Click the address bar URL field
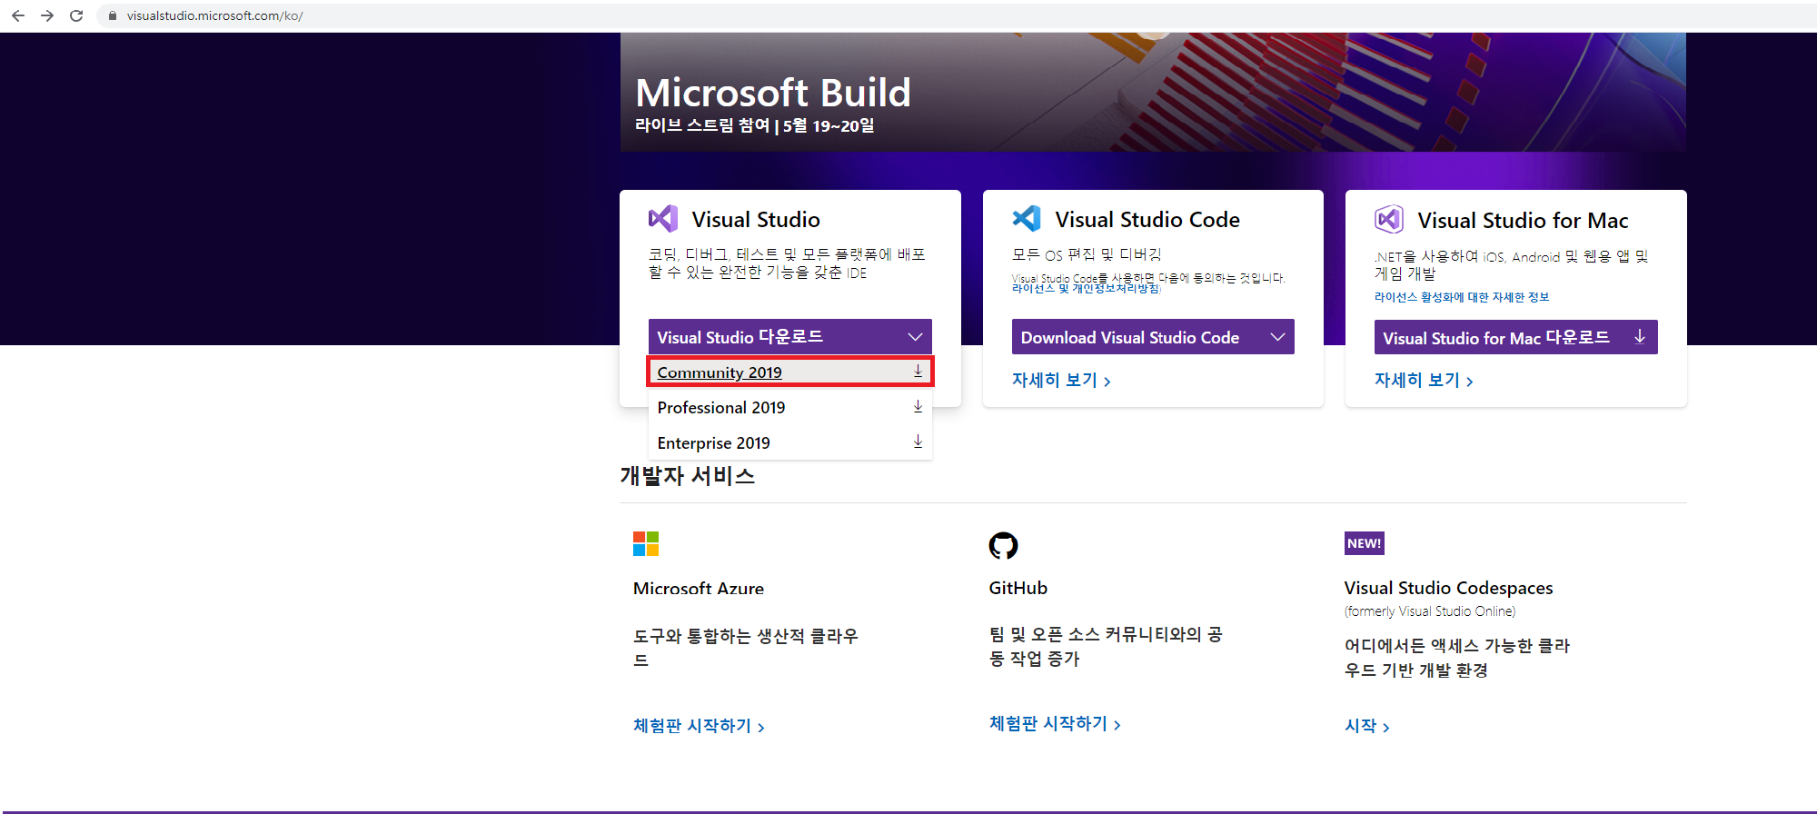 tap(954, 15)
